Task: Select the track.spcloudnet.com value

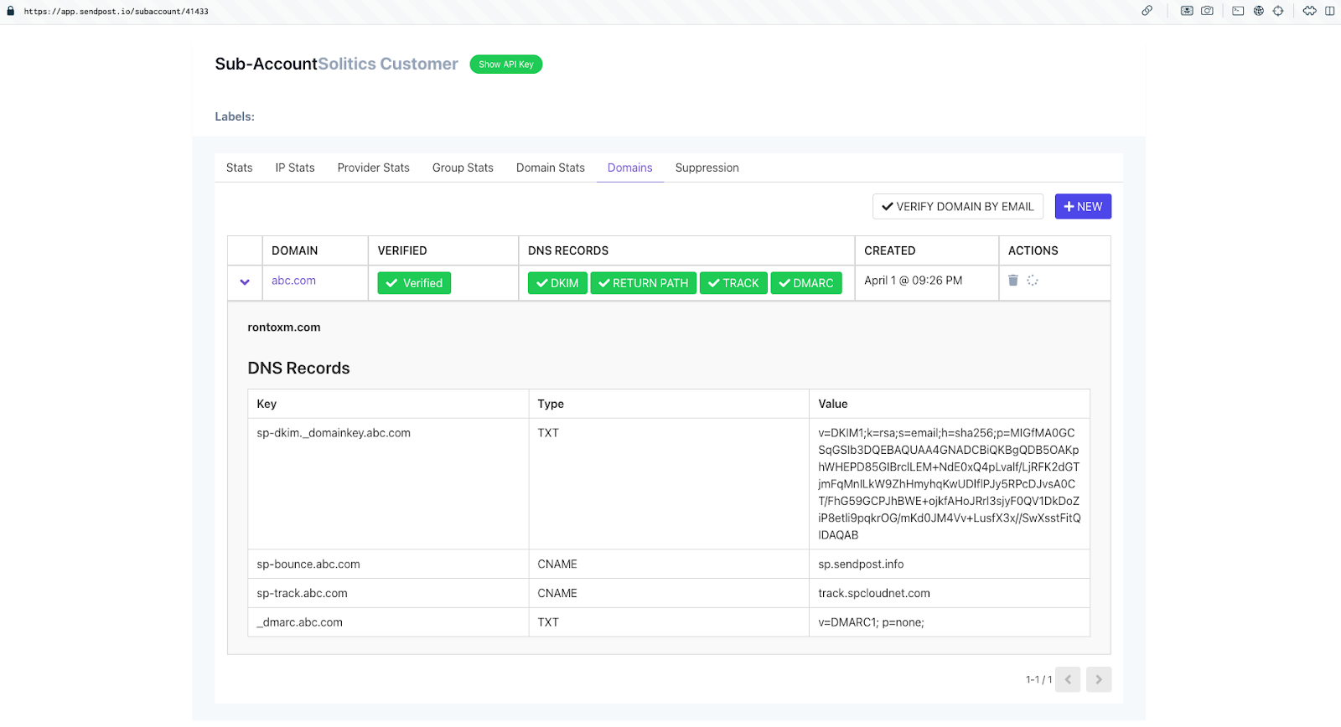Action: coord(874,593)
